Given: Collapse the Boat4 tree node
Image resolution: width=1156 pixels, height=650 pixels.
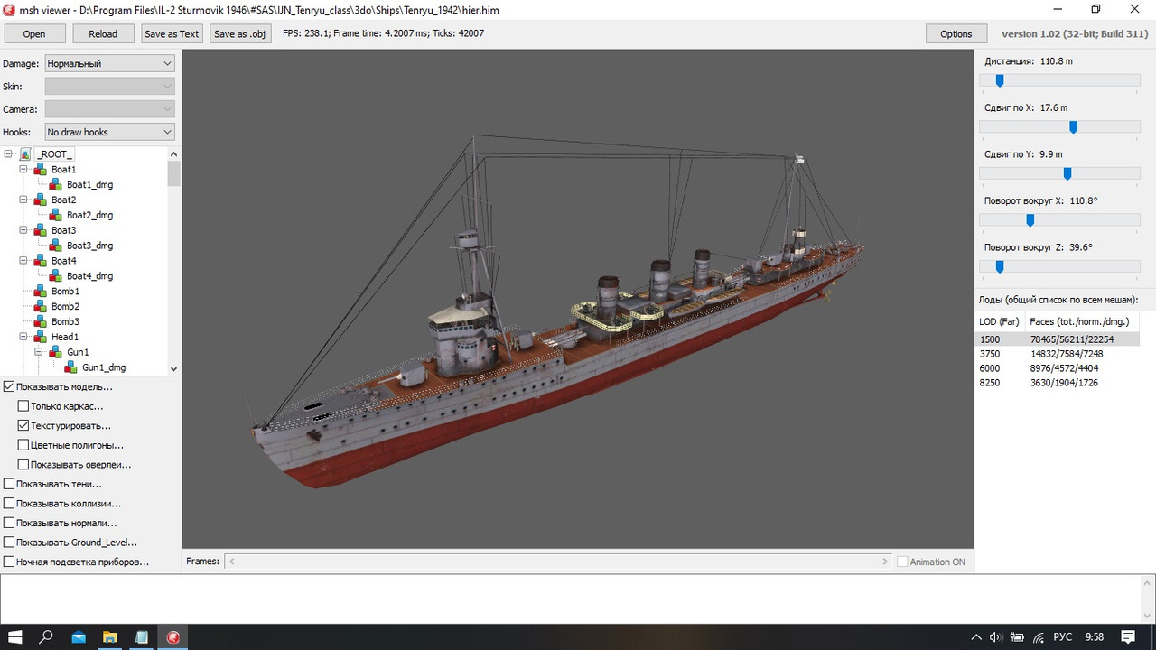Looking at the screenshot, I should pos(23,261).
